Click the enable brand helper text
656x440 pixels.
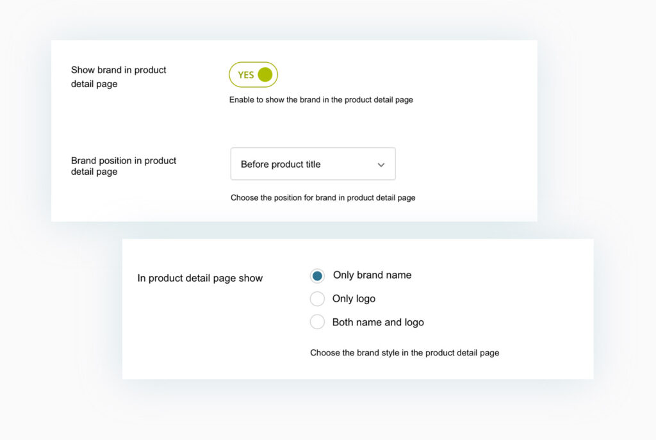coord(321,100)
